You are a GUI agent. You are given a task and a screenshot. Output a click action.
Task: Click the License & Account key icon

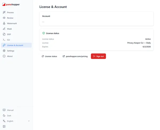click(x=4, y=45)
